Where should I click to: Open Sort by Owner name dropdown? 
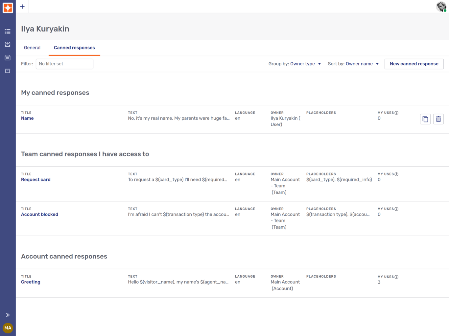coord(353,64)
